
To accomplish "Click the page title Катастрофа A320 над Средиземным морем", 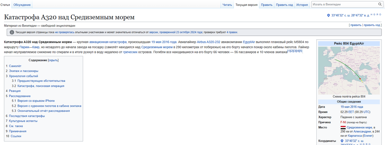I will 69,17.
